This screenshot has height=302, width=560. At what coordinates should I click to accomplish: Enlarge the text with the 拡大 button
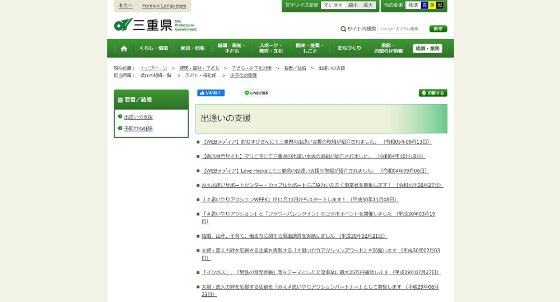tap(368, 6)
